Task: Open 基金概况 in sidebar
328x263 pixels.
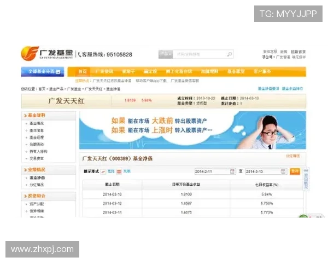Action: [37, 123]
